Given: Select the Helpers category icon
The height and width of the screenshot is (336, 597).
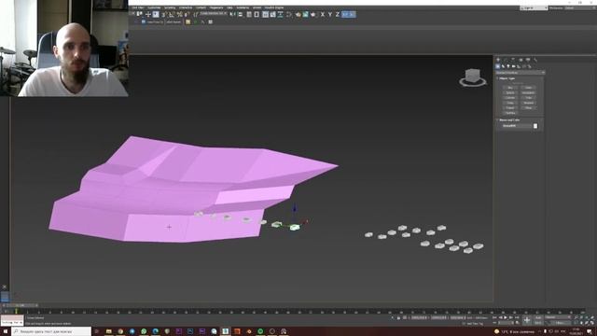Looking at the screenshot, I should tap(519, 66).
